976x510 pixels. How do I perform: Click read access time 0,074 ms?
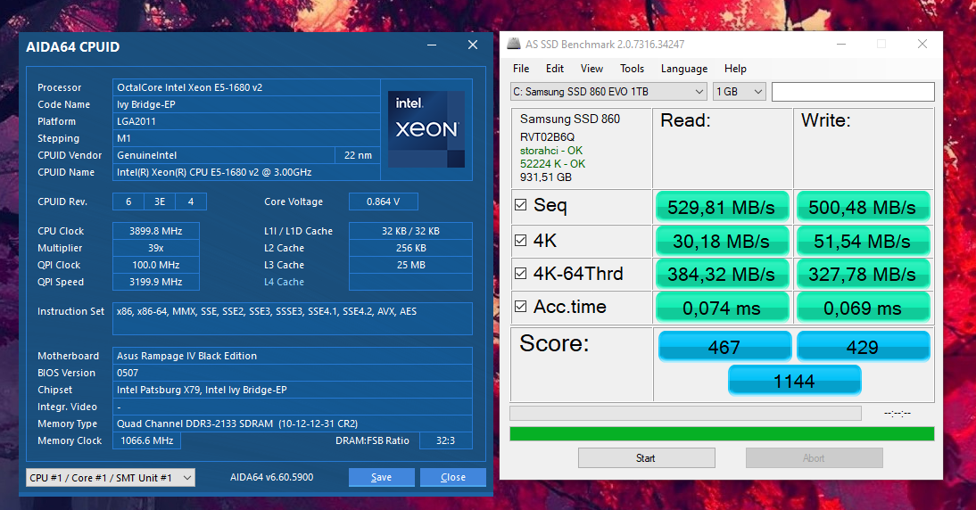722,308
